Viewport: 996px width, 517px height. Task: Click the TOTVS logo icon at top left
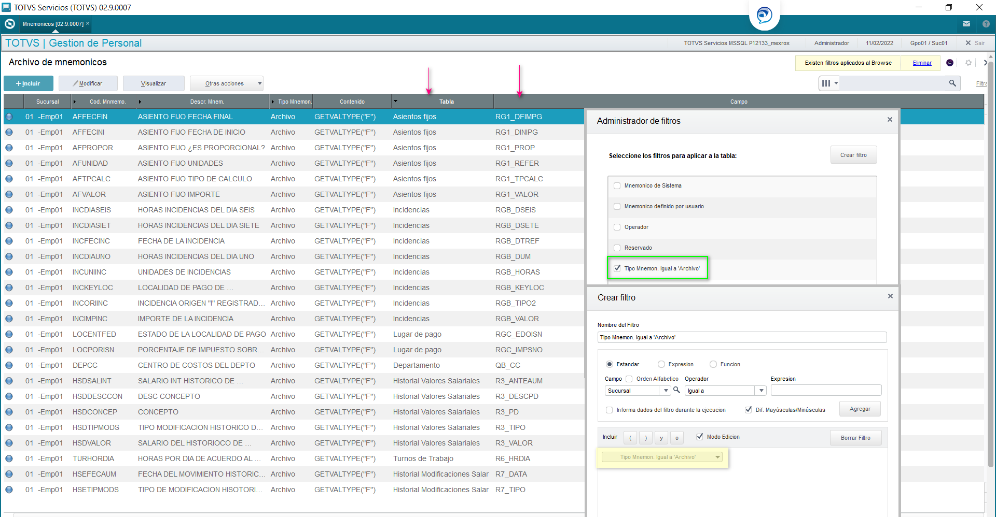[x=9, y=24]
